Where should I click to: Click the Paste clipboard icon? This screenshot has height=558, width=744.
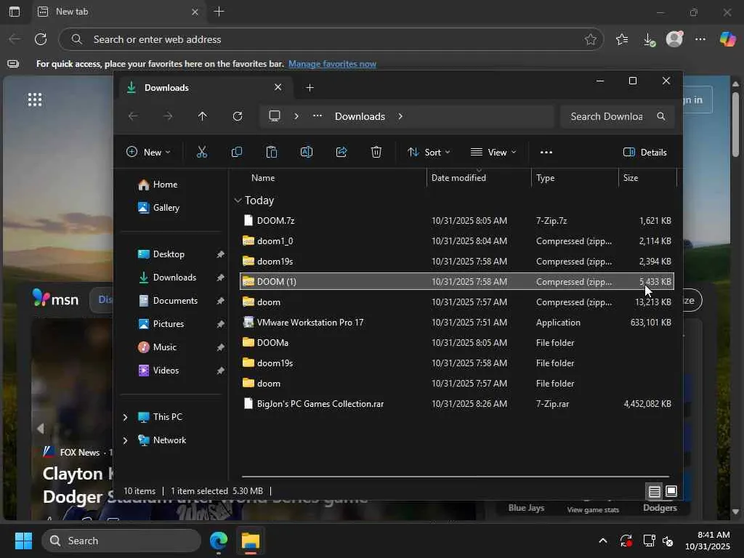(272, 152)
